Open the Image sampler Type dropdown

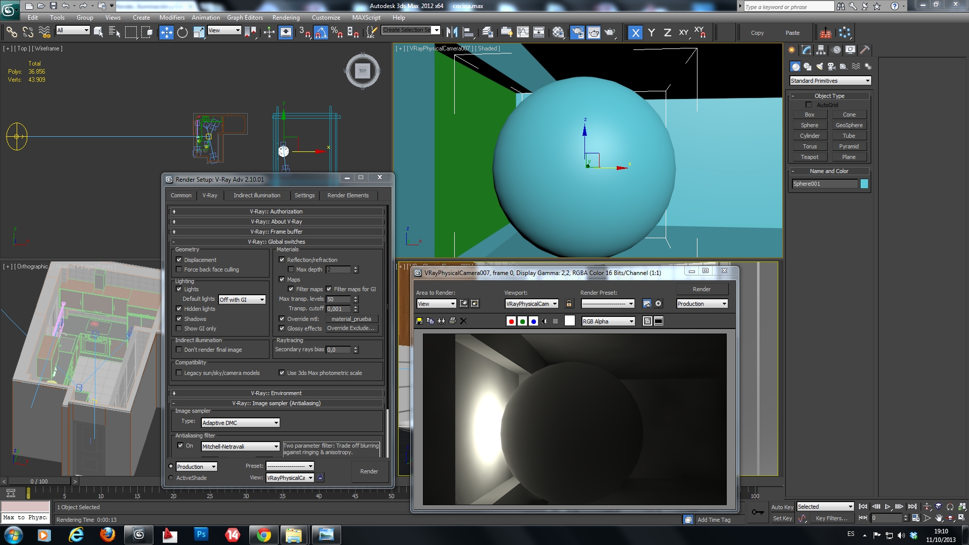pyautogui.click(x=240, y=423)
